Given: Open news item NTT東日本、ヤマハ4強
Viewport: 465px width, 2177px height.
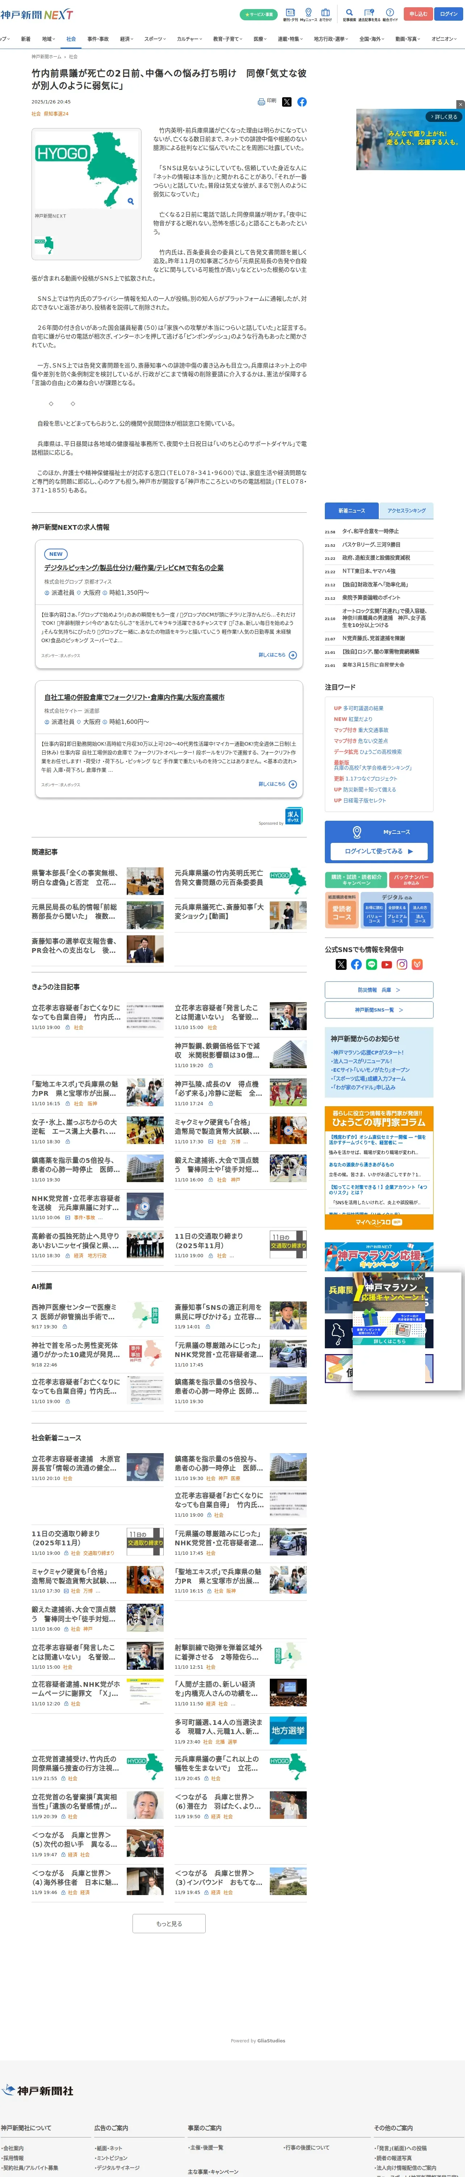Looking at the screenshot, I should tap(369, 571).
